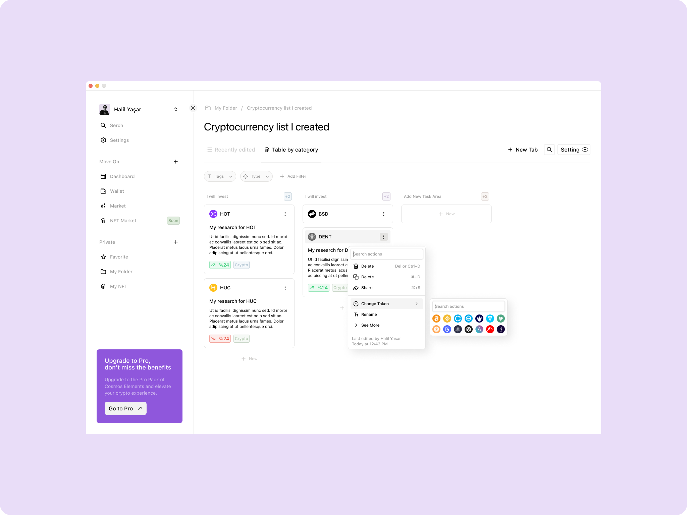Image resolution: width=687 pixels, height=515 pixels.
Task: Click the search magnifier beside New Tab
Action: pyautogui.click(x=549, y=150)
